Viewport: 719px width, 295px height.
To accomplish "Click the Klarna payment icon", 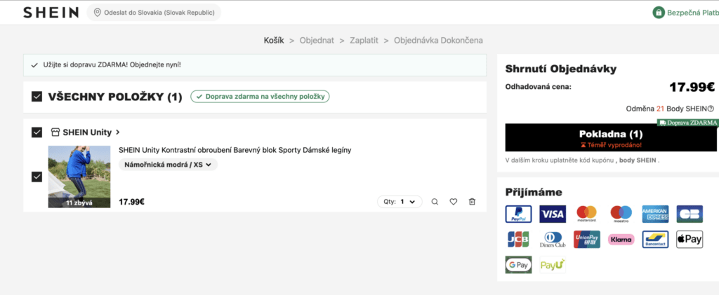I will click(x=621, y=240).
